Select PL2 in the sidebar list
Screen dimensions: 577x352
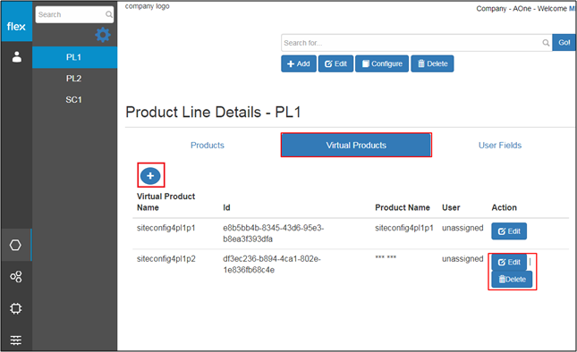click(75, 79)
